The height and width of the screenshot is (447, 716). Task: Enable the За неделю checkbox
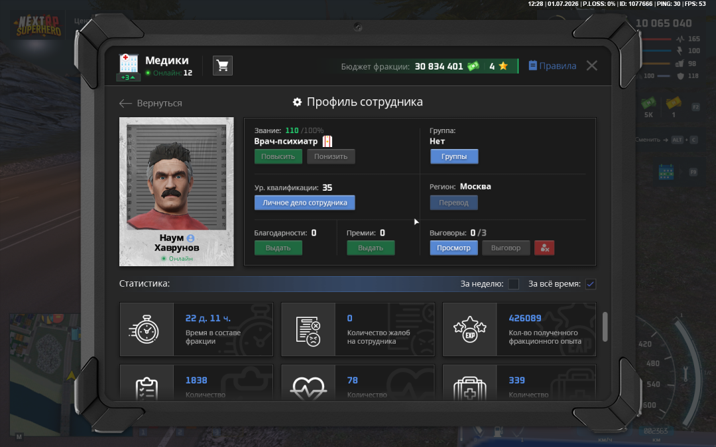(x=513, y=284)
